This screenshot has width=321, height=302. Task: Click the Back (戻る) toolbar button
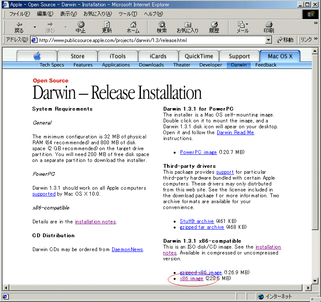click(x=19, y=27)
